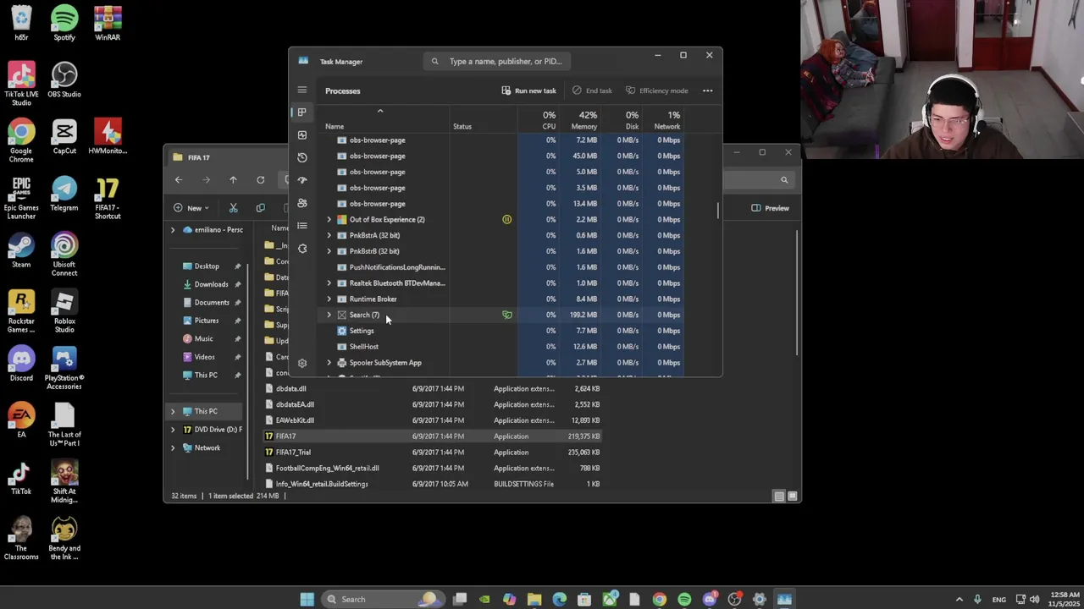Select FIFA17 - Shortcut desktop icon

coord(108,198)
